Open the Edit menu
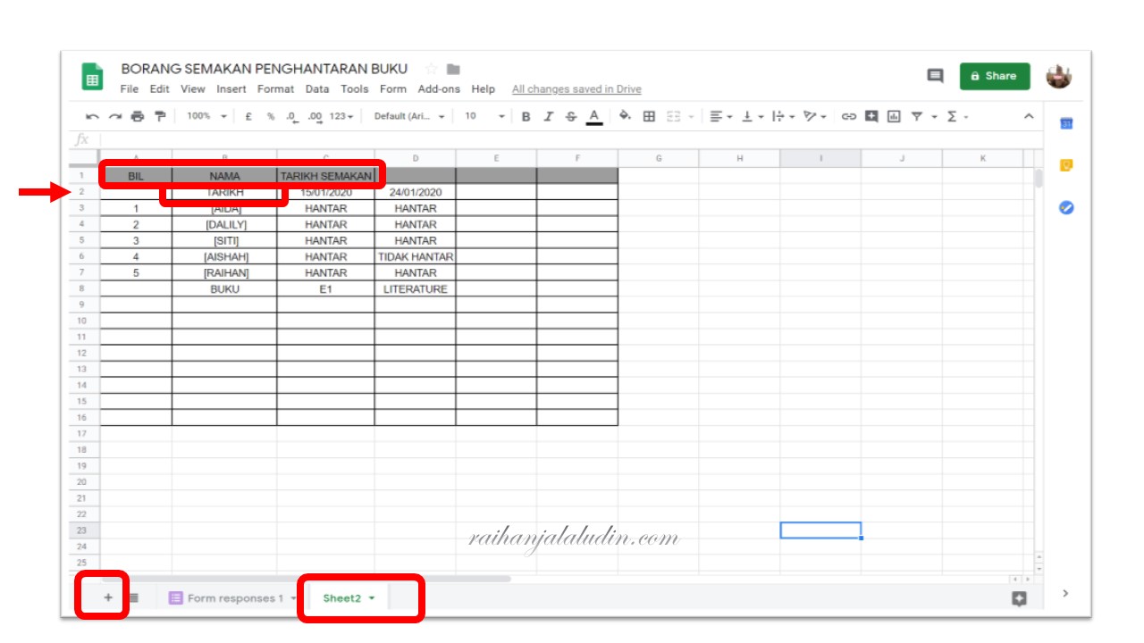Viewport: 1144px width, 643px height. point(160,89)
